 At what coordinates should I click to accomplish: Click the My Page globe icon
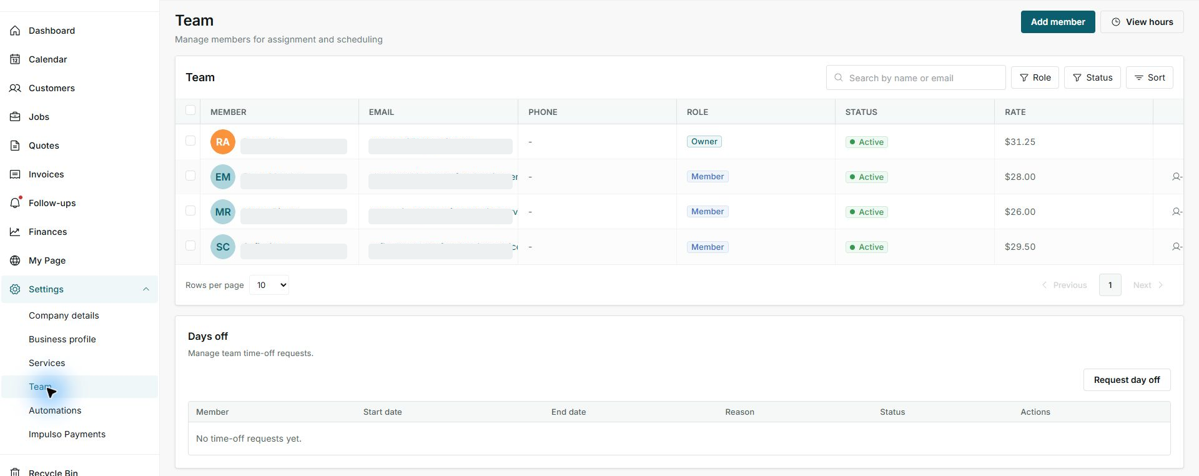15,260
